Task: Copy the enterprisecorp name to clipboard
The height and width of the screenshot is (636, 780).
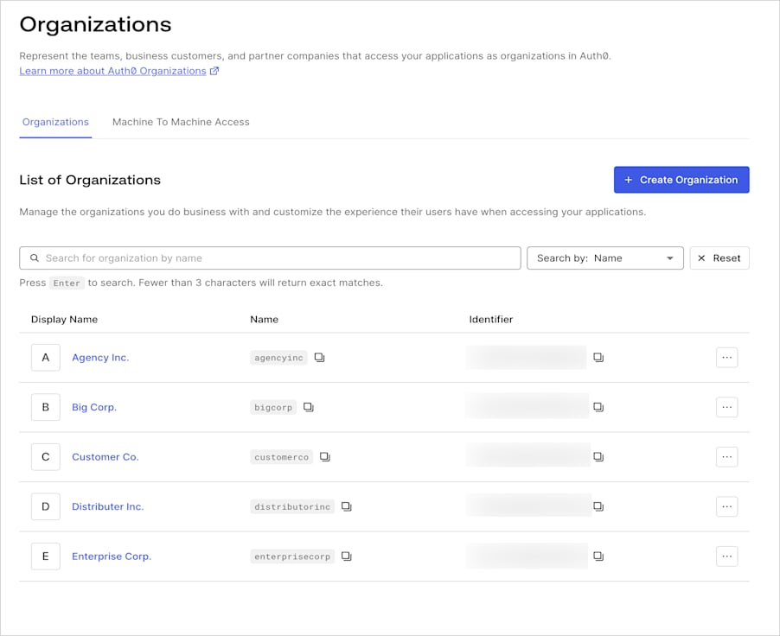Action: (346, 556)
